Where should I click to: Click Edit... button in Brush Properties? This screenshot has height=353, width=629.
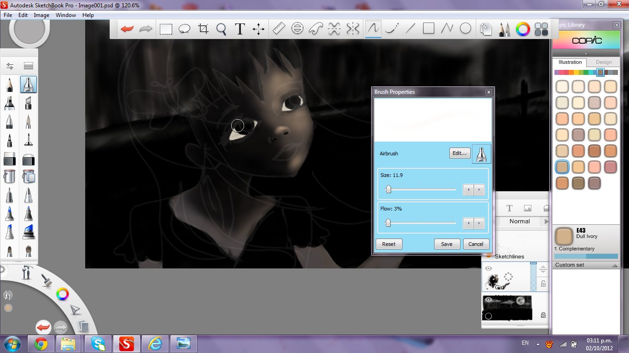(x=460, y=153)
